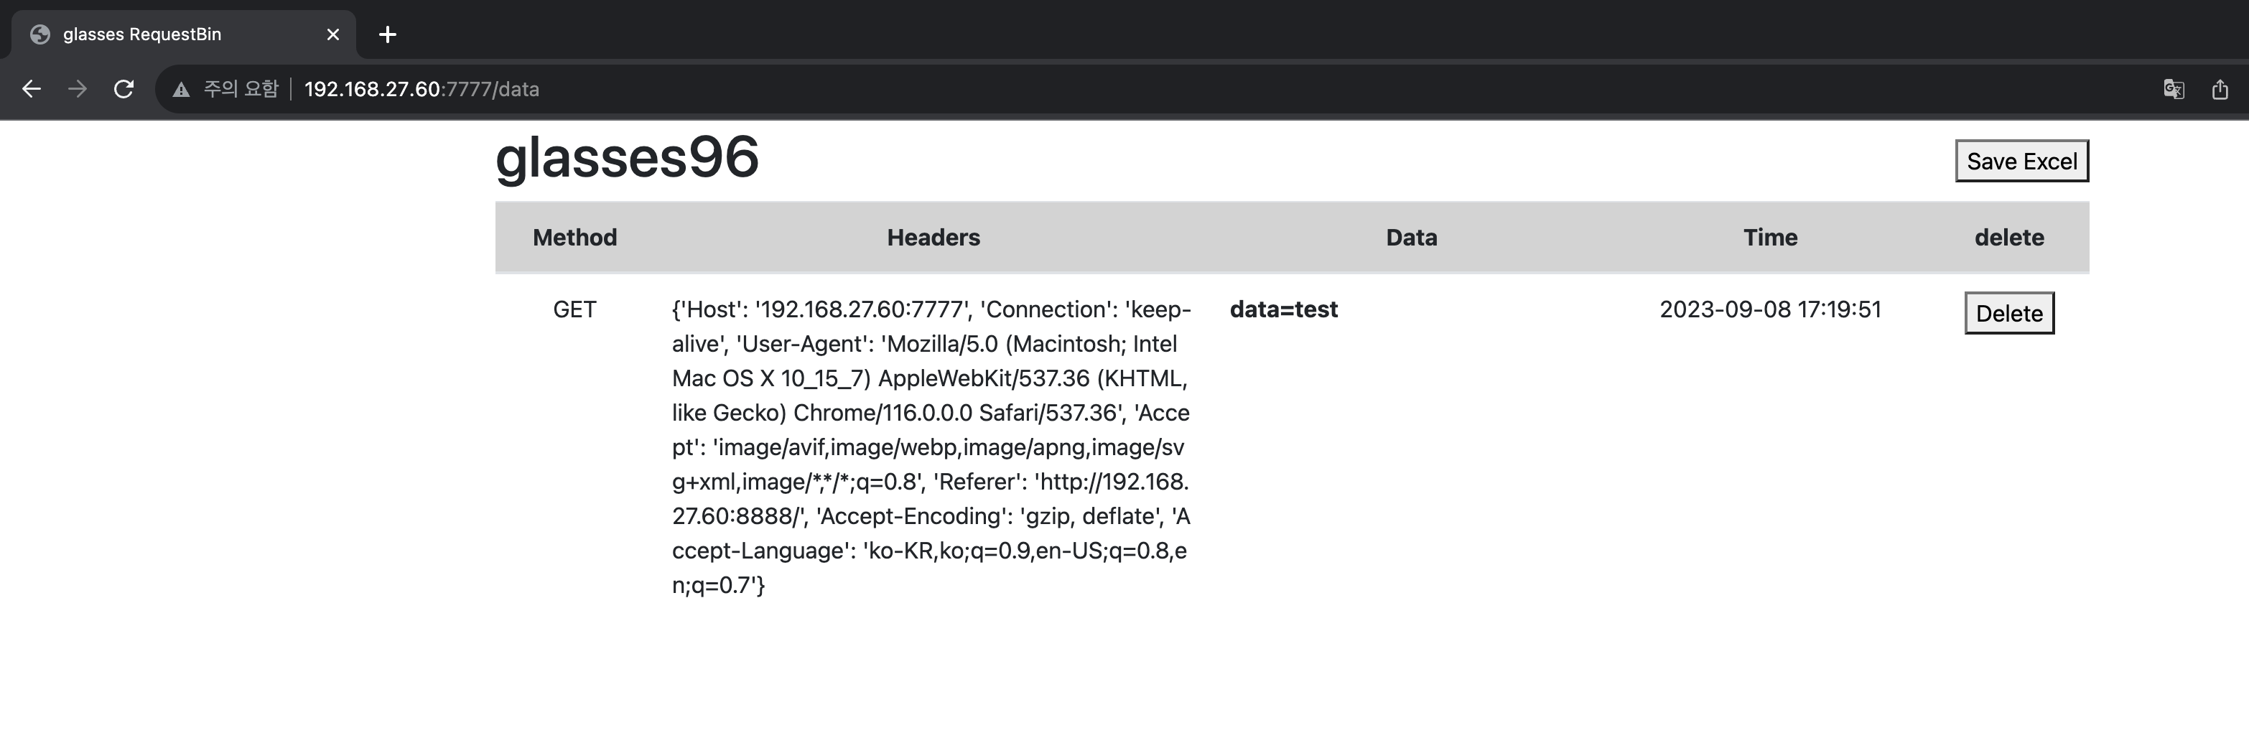Click the address bar URL field
Image resolution: width=2249 pixels, height=738 pixels.
(x=1135, y=89)
